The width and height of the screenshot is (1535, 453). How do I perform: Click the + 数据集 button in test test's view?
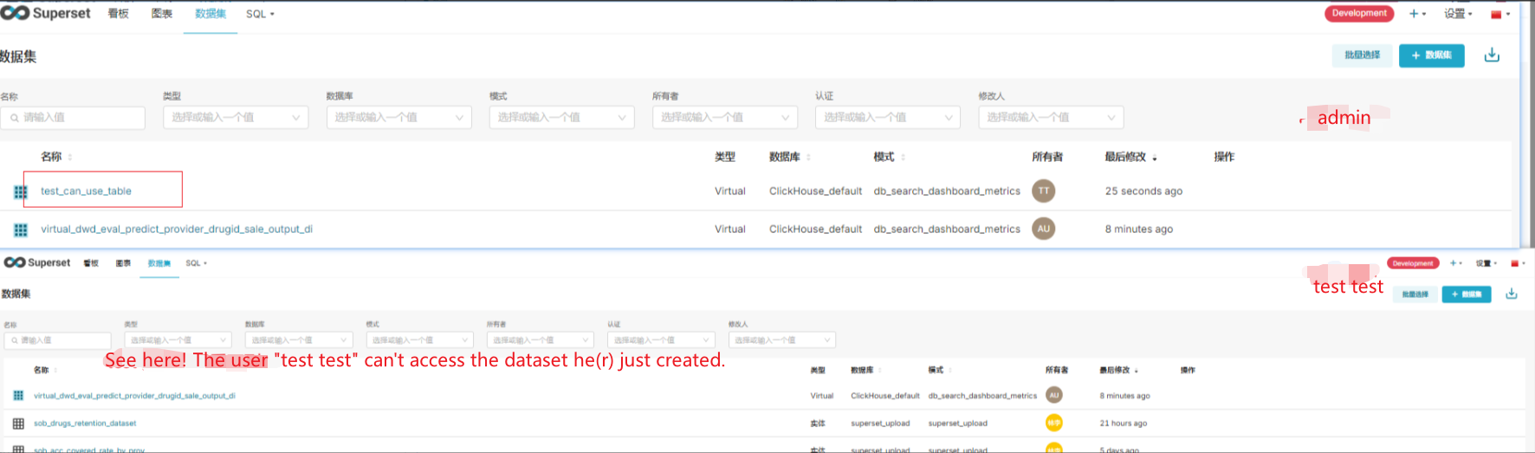pyautogui.click(x=1467, y=294)
